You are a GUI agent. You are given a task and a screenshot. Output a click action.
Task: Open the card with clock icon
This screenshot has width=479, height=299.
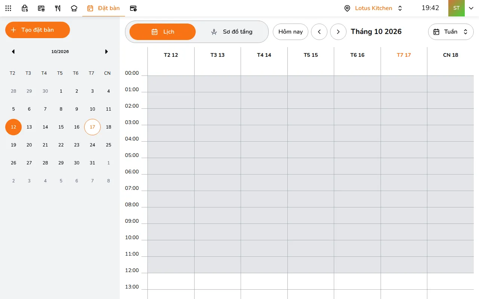(133, 8)
